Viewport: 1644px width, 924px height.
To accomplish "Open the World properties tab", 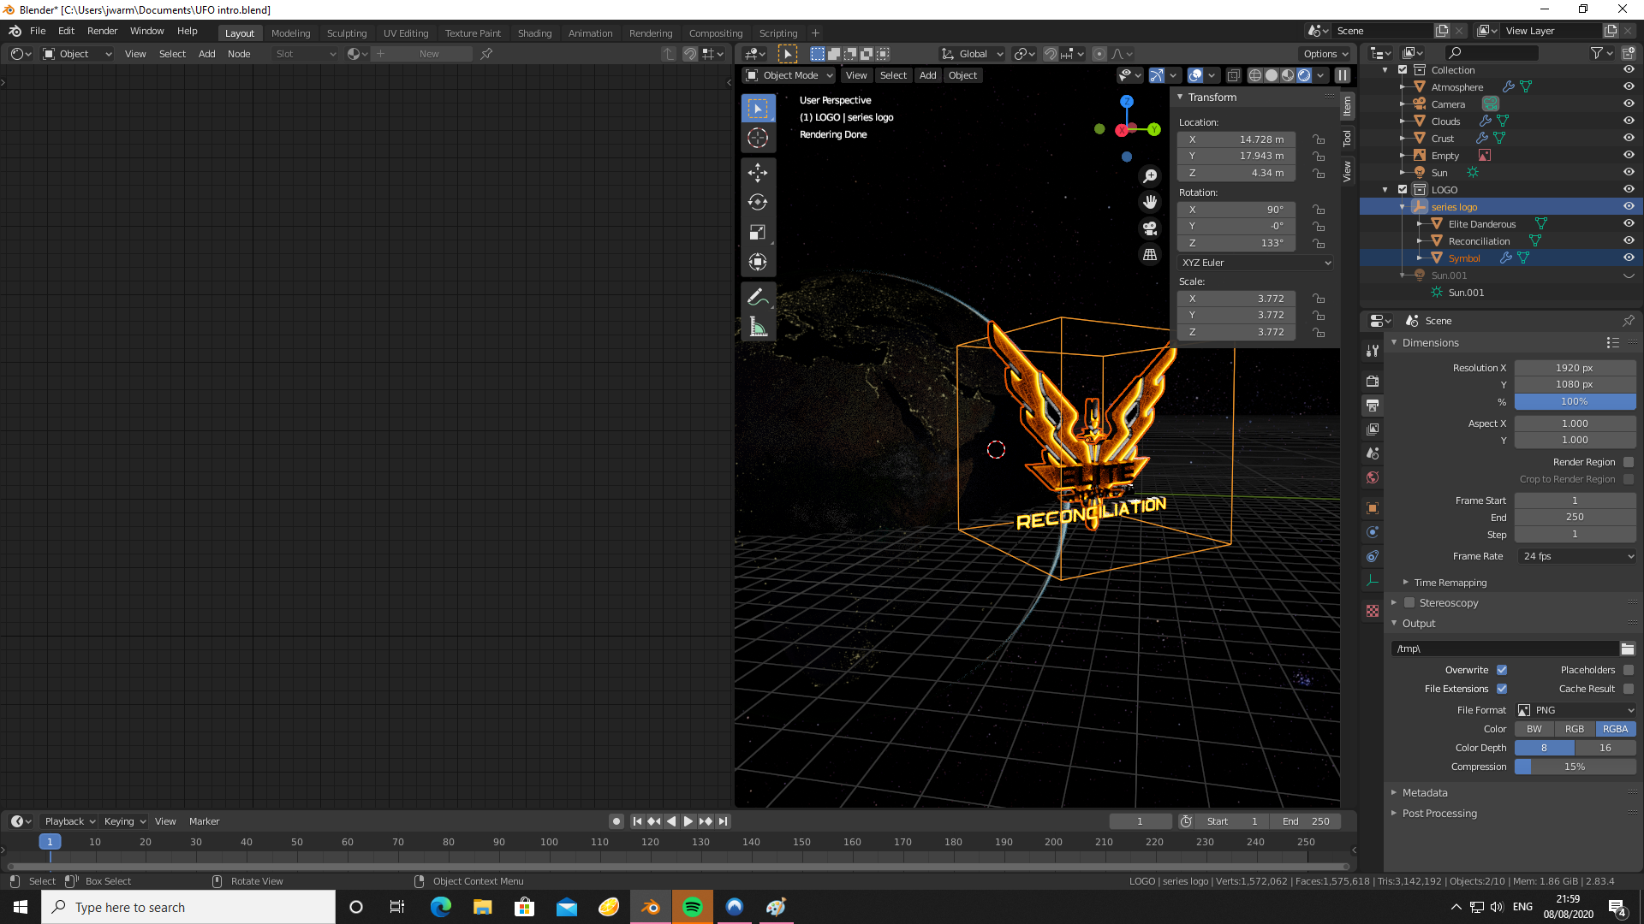I will (x=1373, y=477).
